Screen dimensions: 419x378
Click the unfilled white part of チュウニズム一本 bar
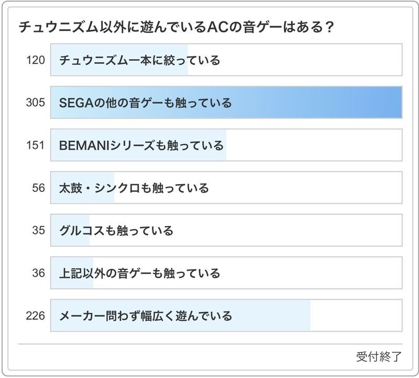click(x=293, y=60)
